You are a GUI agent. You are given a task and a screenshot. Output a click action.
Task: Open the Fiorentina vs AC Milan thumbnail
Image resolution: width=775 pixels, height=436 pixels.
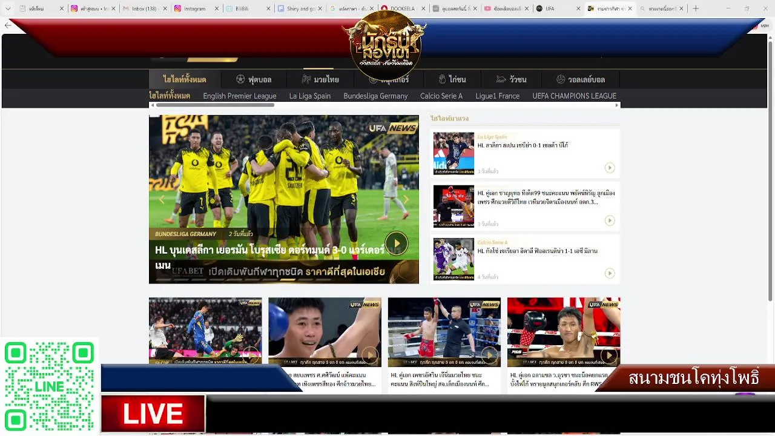pos(453,259)
